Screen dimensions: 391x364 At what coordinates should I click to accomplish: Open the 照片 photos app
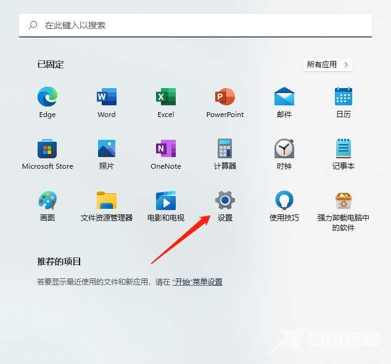pyautogui.click(x=107, y=148)
